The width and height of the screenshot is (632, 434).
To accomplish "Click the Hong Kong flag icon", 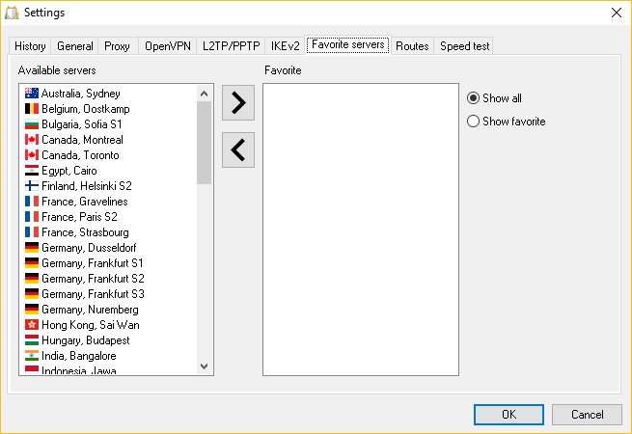I will pyautogui.click(x=32, y=325).
